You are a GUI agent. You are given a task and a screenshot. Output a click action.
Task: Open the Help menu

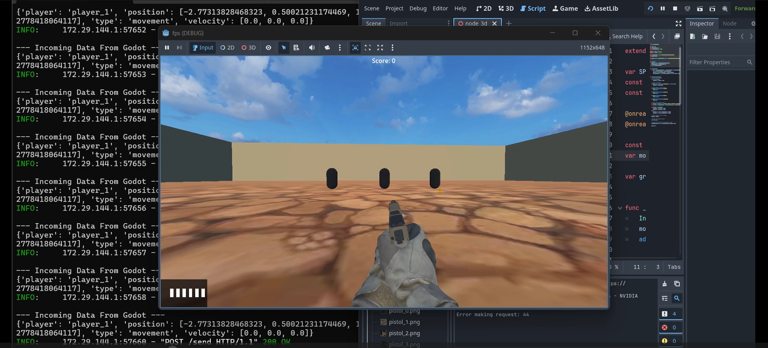coord(460,8)
